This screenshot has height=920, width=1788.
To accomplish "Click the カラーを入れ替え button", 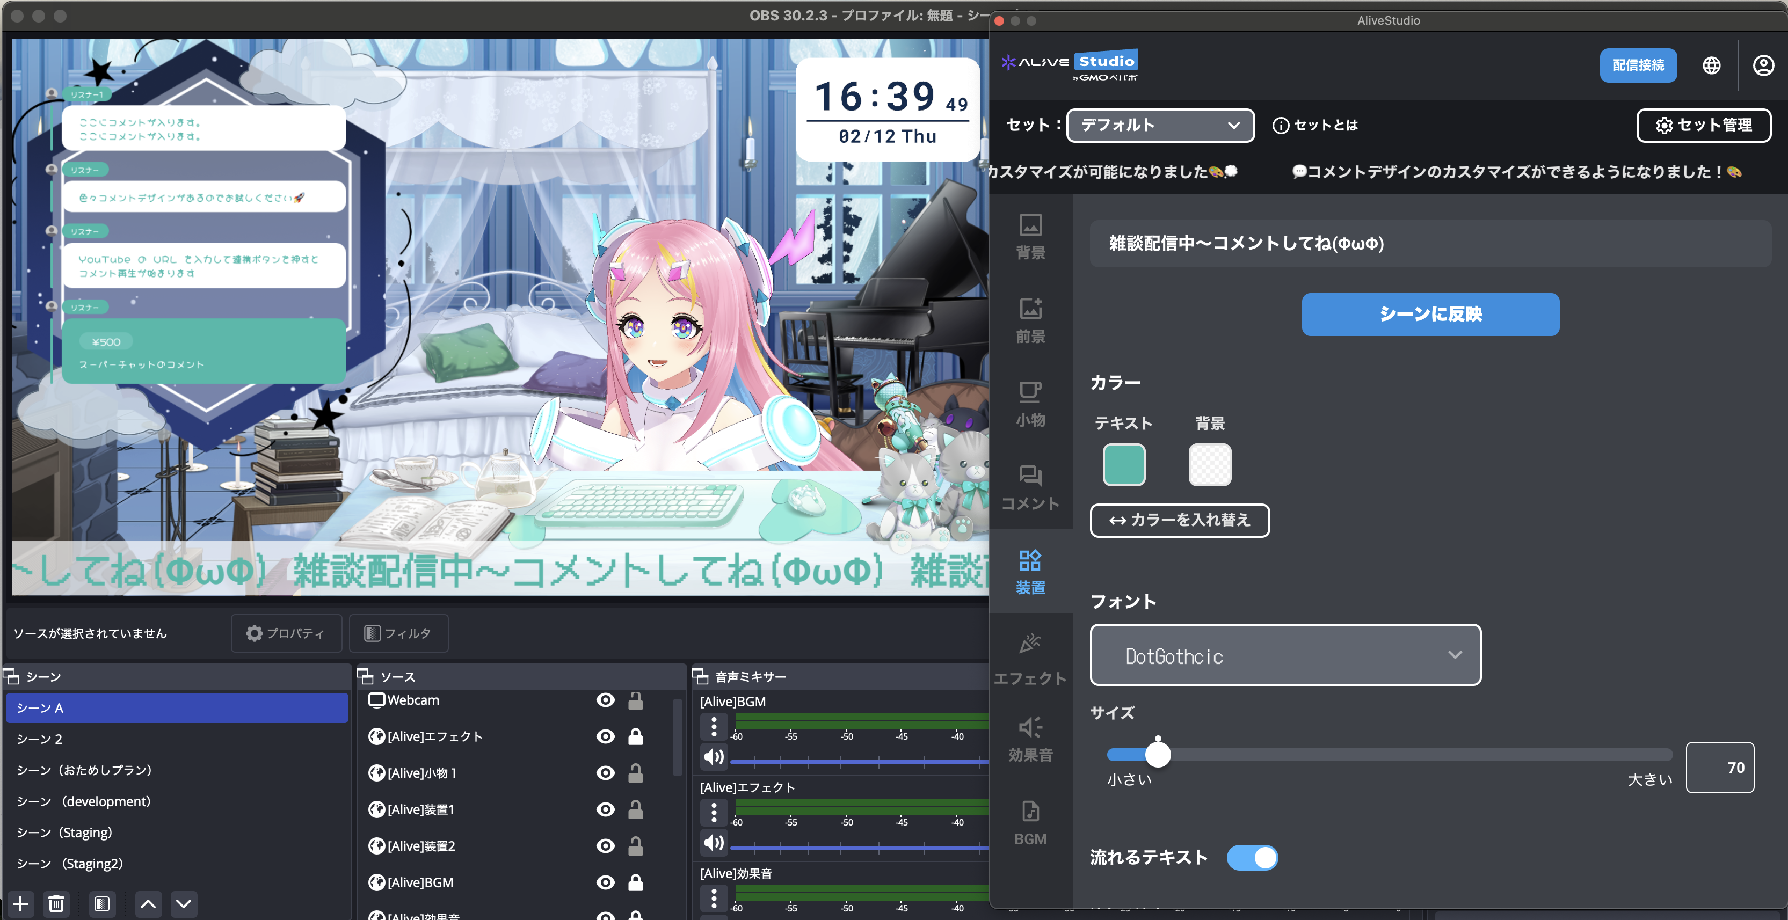I will point(1179,520).
